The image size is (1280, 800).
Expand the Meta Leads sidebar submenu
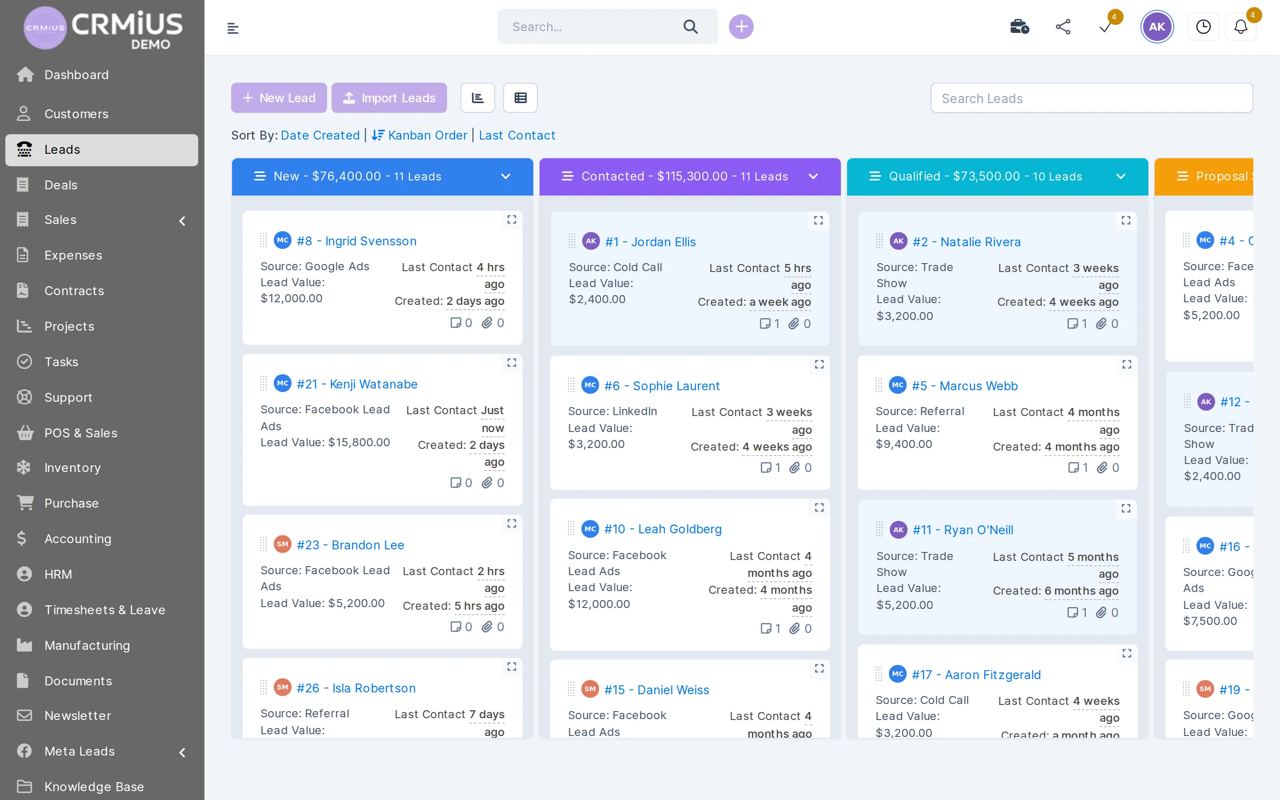[183, 752]
